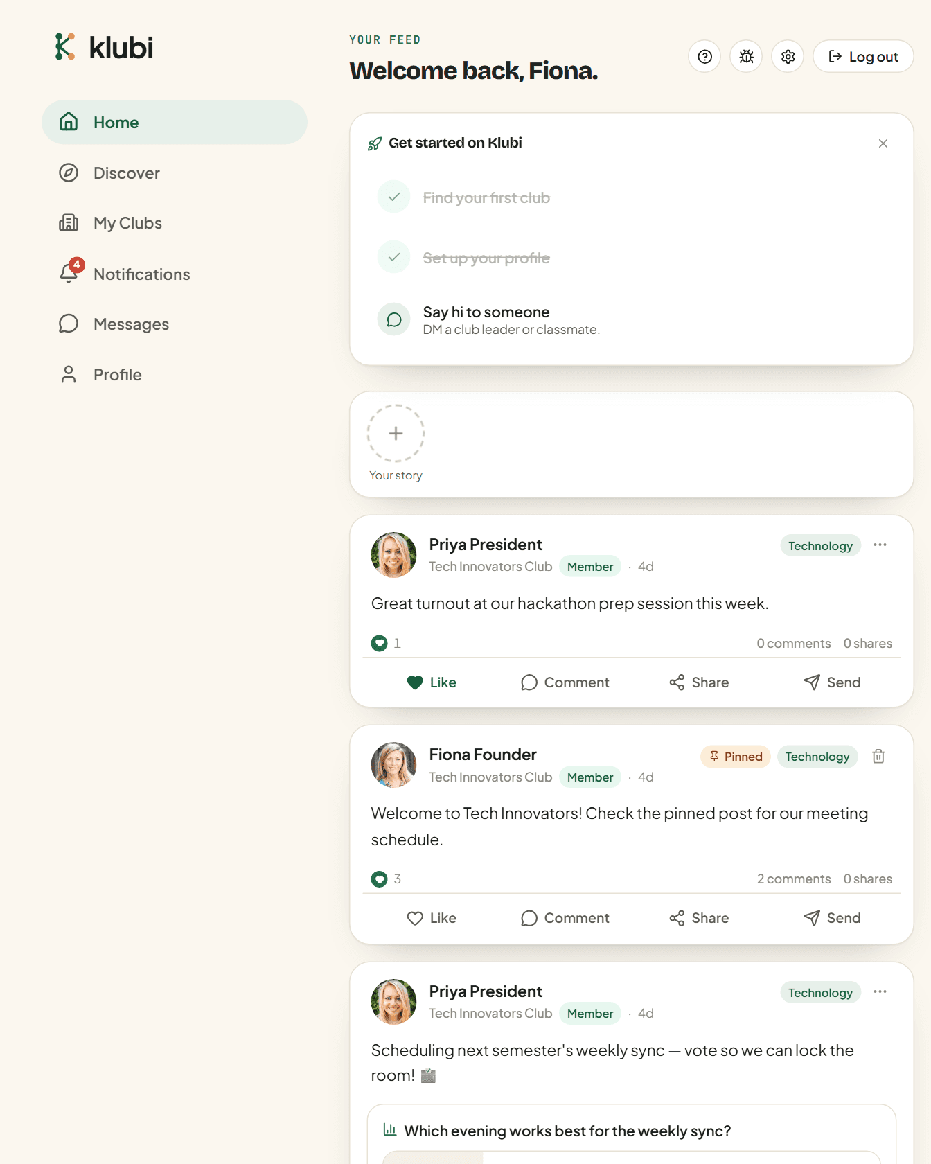Click poll question about weekly sync evening
The image size is (931, 1164).
tap(567, 1131)
